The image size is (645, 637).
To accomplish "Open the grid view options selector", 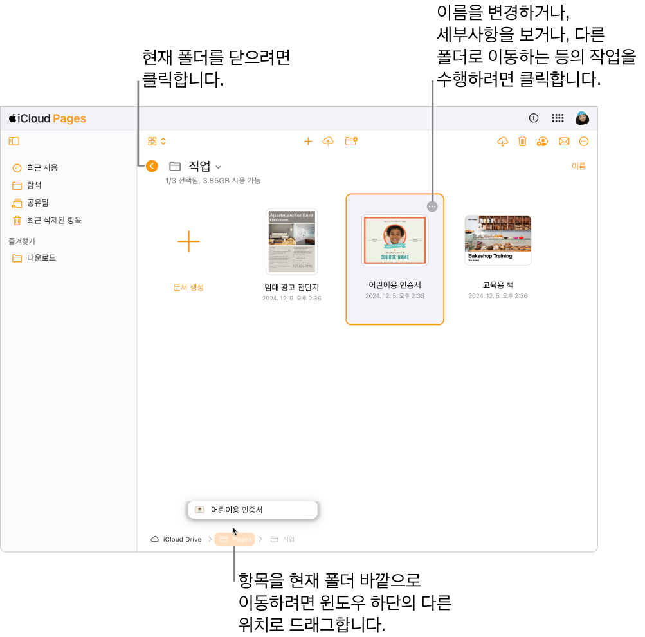I will (157, 142).
